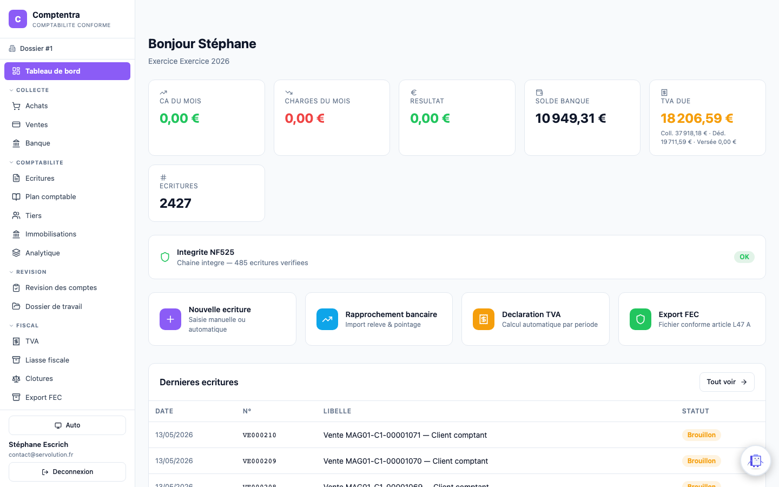Open Dossier #1 selector

pyautogui.click(x=67, y=49)
